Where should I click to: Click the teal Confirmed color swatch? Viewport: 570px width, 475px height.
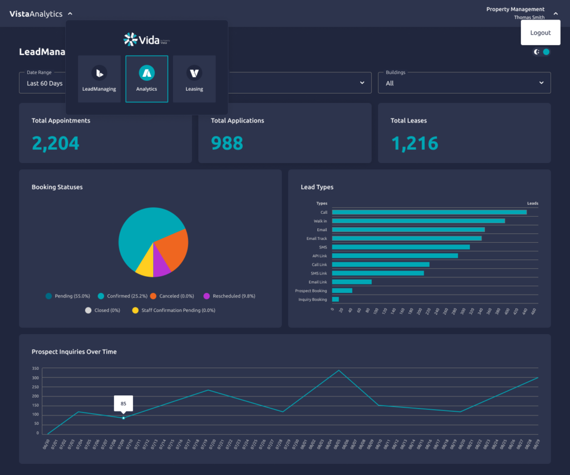pyautogui.click(x=100, y=296)
